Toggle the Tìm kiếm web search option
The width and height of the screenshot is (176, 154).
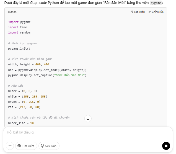click(26, 146)
